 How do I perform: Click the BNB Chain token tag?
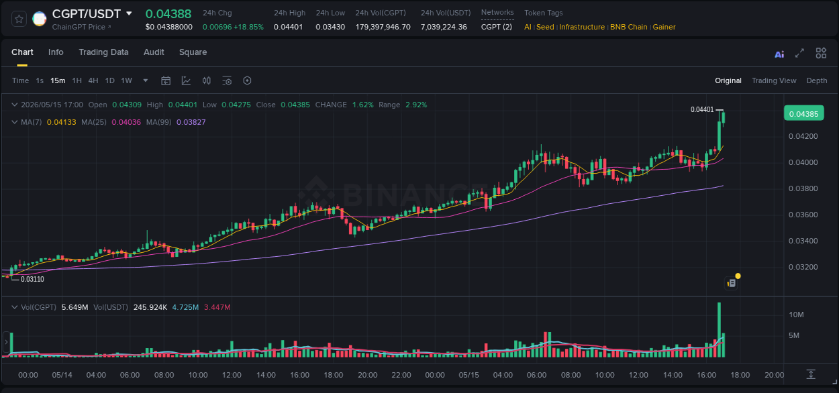tap(629, 27)
